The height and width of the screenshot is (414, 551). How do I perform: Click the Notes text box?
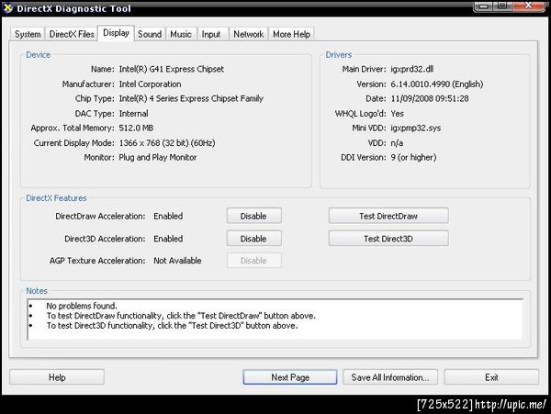click(275, 319)
